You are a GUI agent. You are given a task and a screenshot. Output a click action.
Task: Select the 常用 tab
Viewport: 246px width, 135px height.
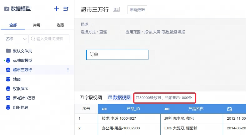[x=37, y=25]
